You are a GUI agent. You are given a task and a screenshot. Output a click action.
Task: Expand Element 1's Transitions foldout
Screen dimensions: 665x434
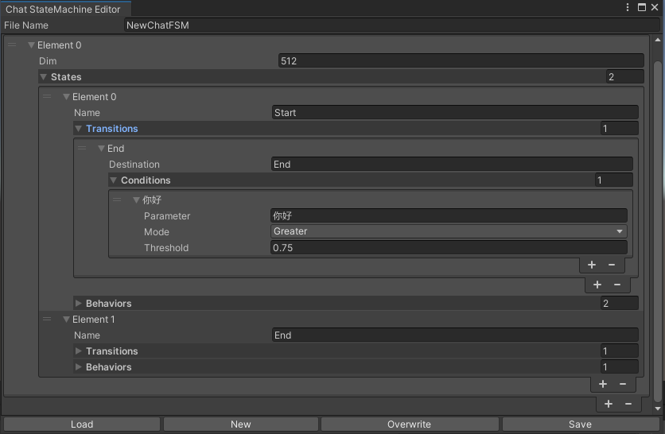click(78, 351)
